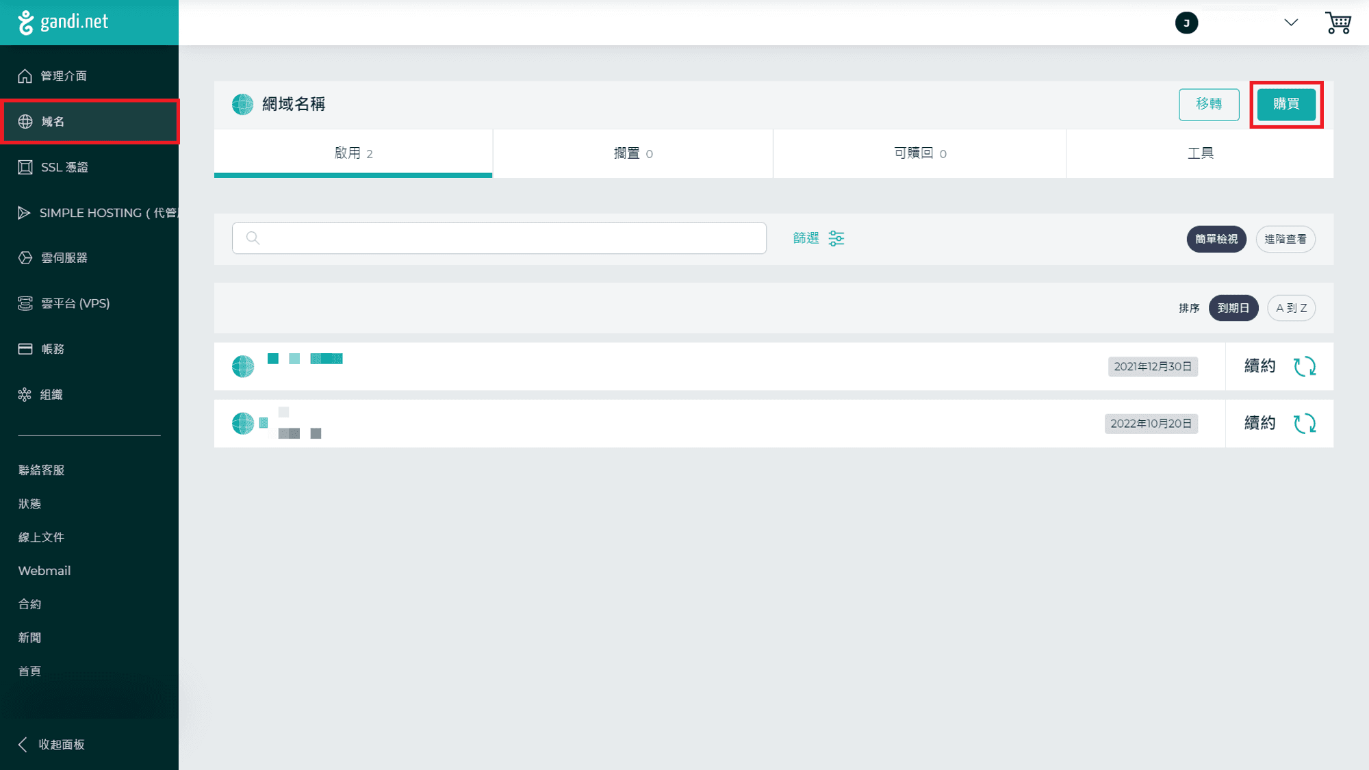
Task: Click the certificate icon beside SSL 憑證
Action: click(x=25, y=168)
